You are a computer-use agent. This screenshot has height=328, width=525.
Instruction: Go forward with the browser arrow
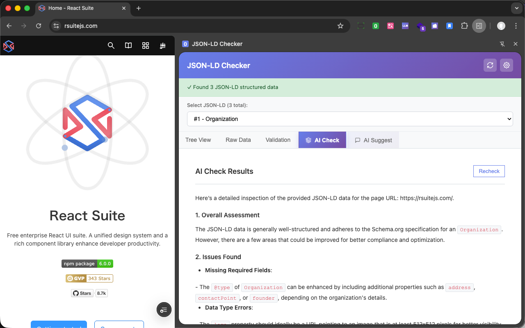coord(24,26)
